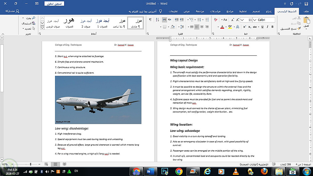The image size is (313, 176).
Task: Click the Align Right paragraph icon
Action: [x=207, y=27]
